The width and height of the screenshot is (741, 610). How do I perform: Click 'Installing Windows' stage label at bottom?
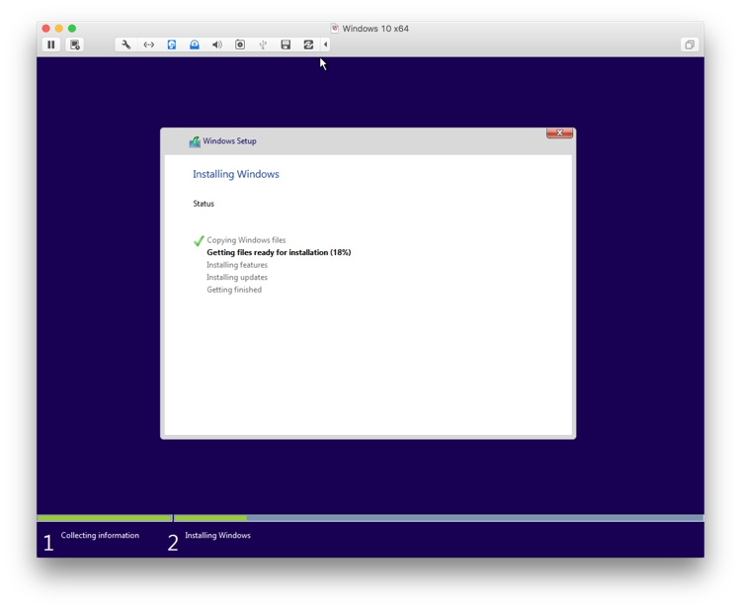click(x=217, y=535)
